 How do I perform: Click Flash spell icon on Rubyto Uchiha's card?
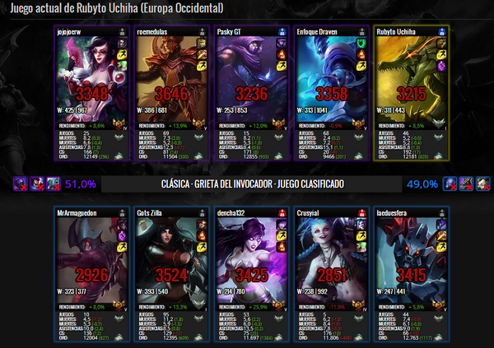click(441, 54)
